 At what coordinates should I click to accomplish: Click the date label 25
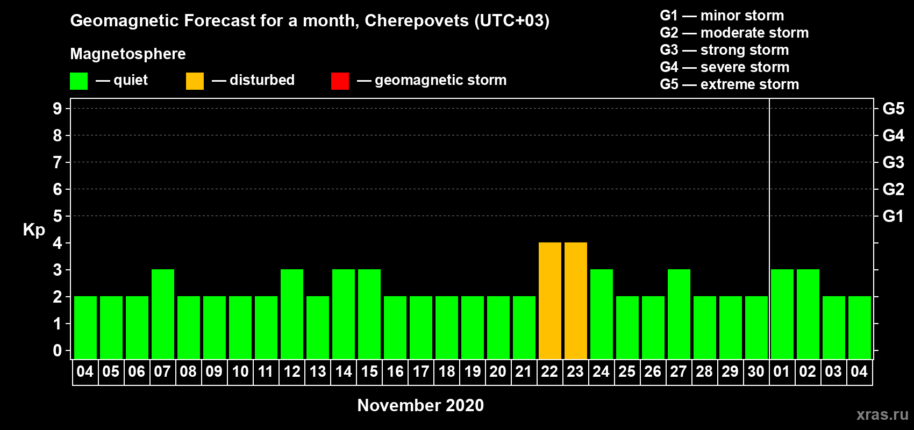pyautogui.click(x=627, y=372)
